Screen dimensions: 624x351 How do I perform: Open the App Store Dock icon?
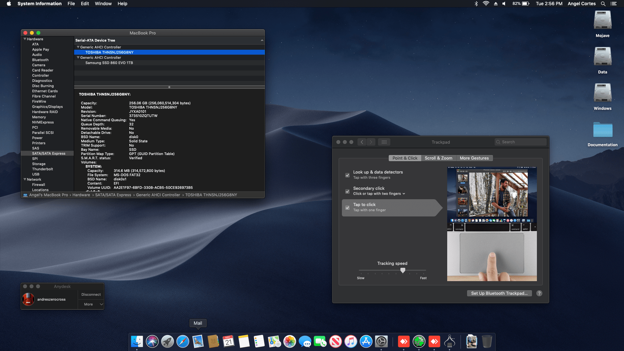tap(366, 342)
